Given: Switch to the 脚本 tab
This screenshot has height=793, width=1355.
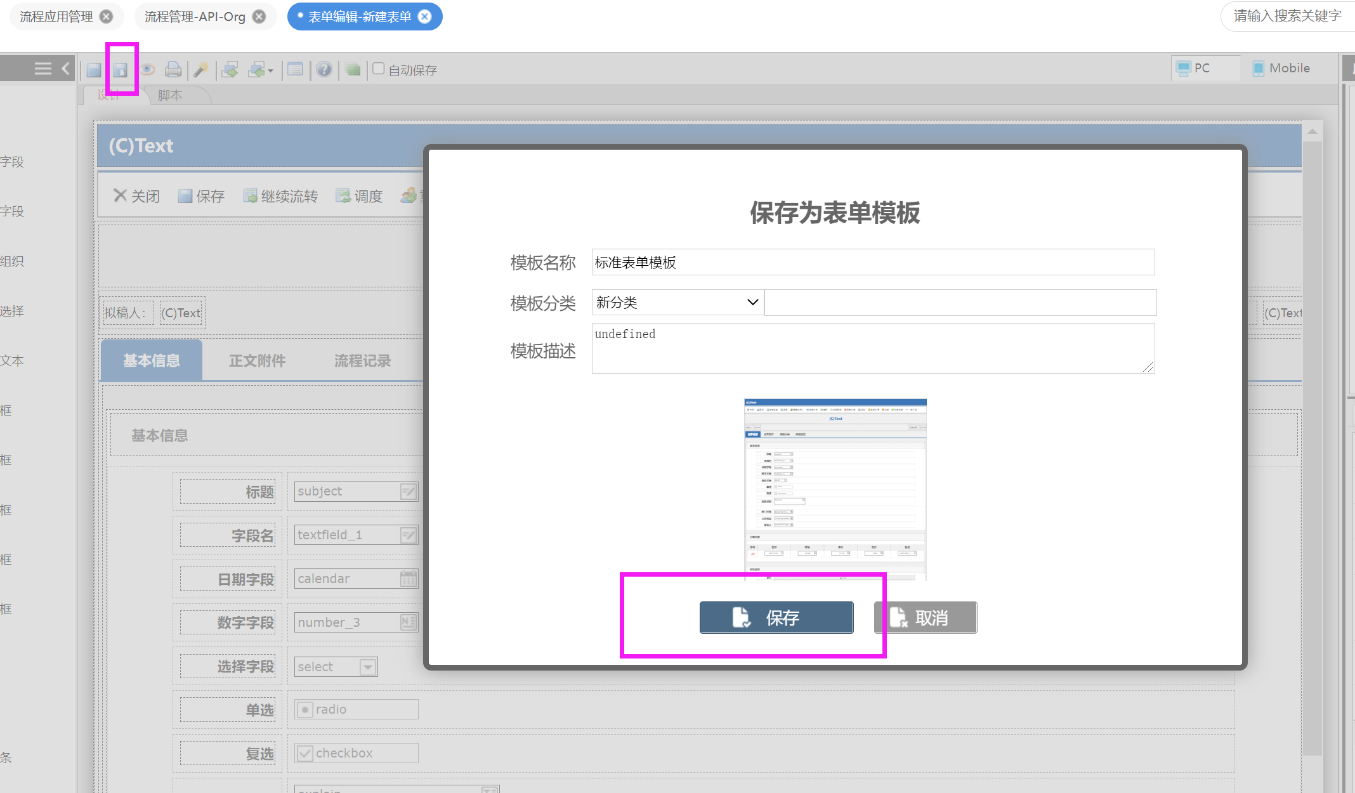Looking at the screenshot, I should (x=169, y=95).
